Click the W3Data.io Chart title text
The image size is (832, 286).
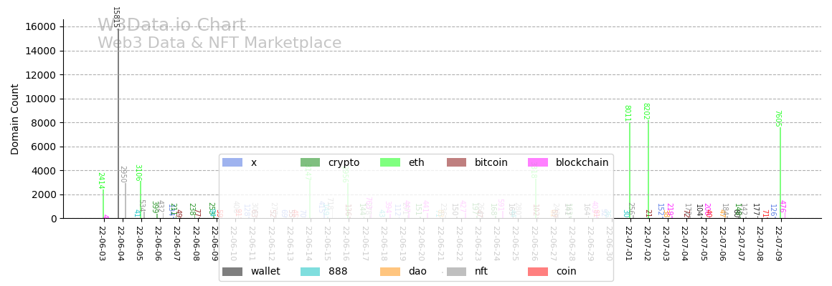[x=171, y=26]
